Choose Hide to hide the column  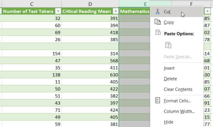169,122
